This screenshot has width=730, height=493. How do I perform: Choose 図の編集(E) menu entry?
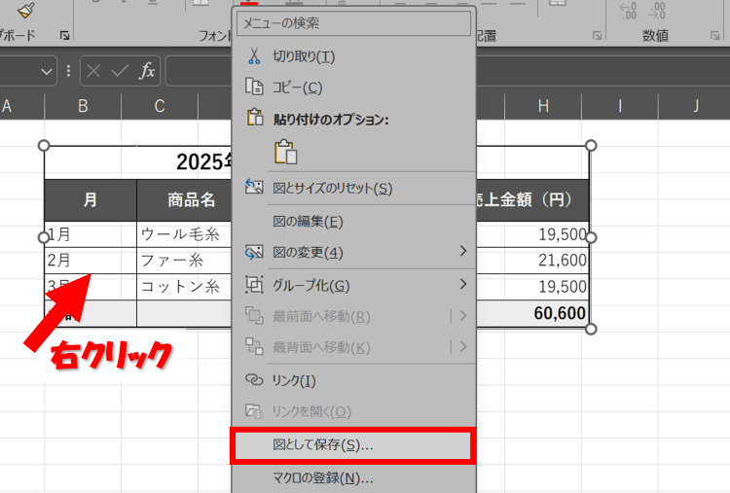[354, 222]
